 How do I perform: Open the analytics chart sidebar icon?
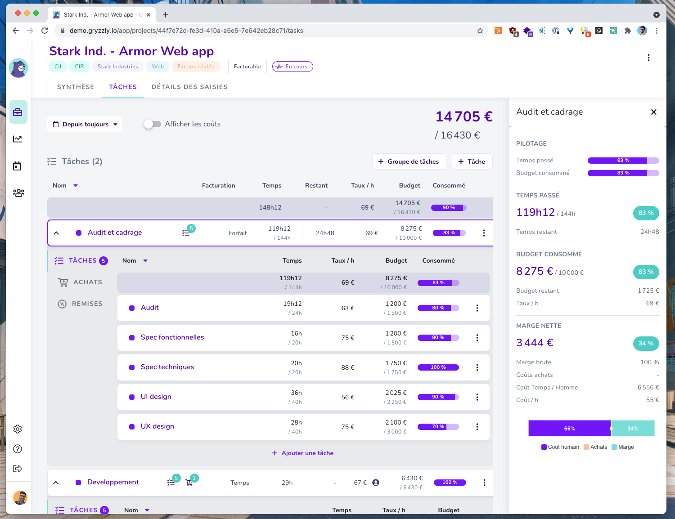point(18,139)
